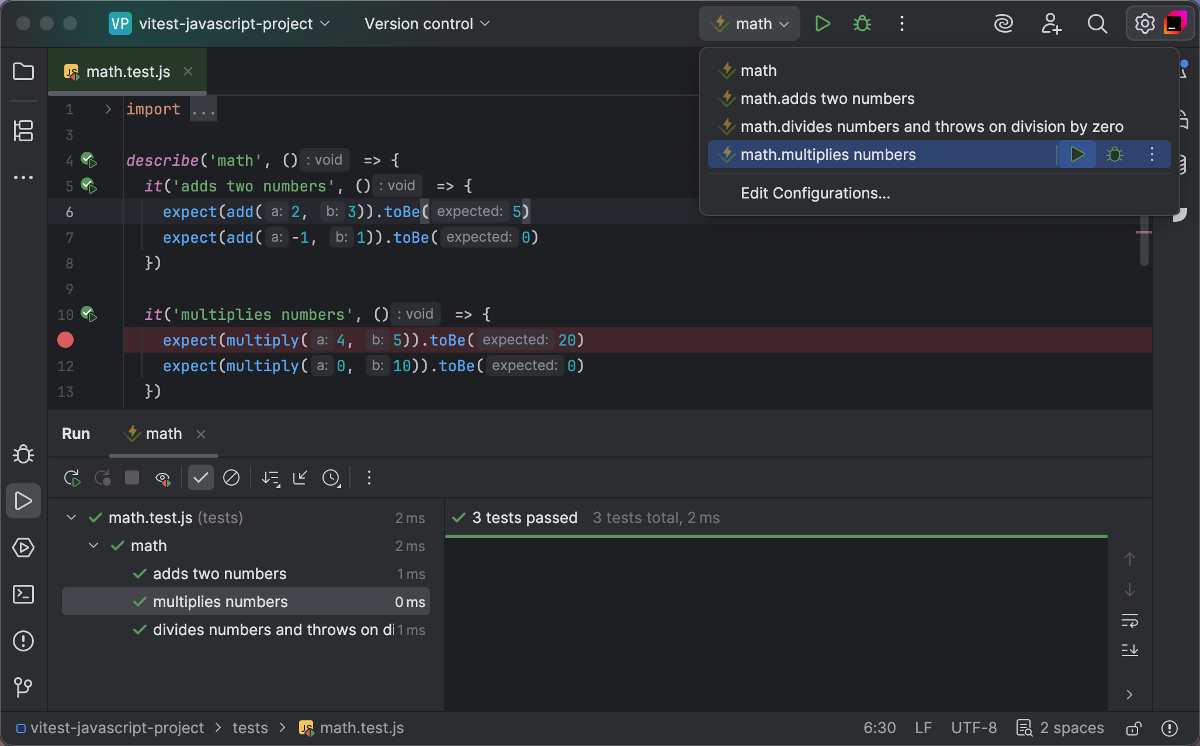The height and width of the screenshot is (746, 1200).
Task: Open the Services tool window
Action: click(23, 548)
